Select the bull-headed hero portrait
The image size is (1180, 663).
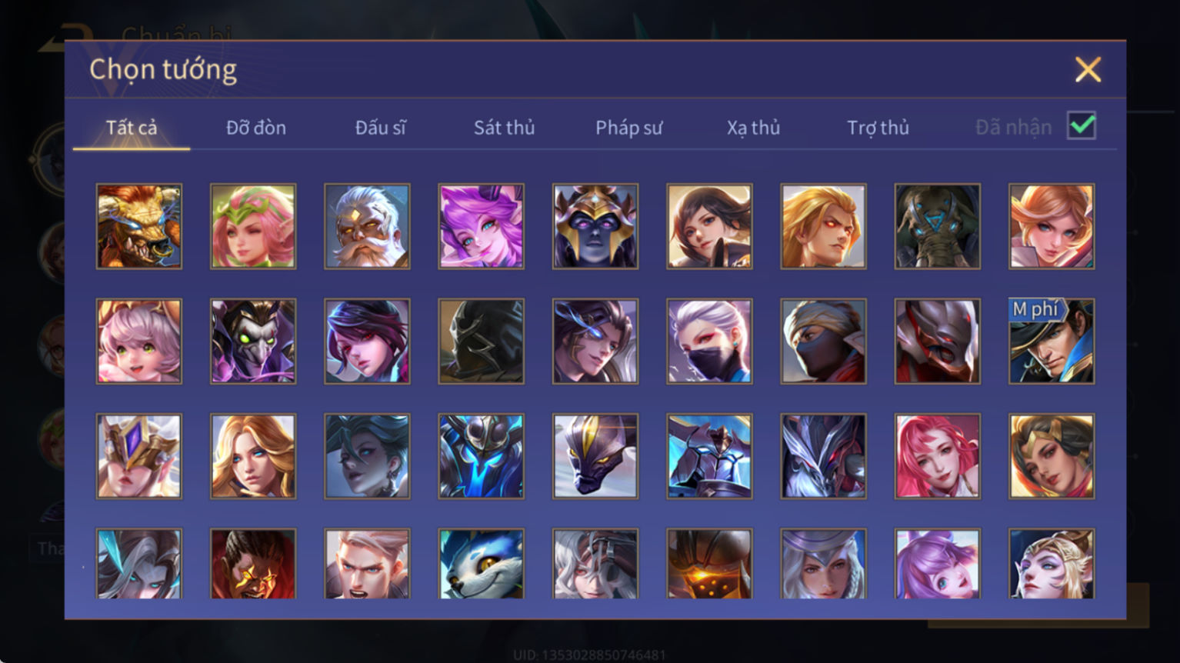139,226
